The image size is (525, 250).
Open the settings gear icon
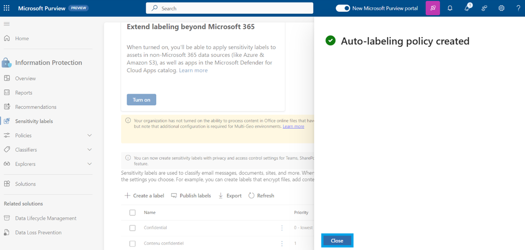point(501,8)
